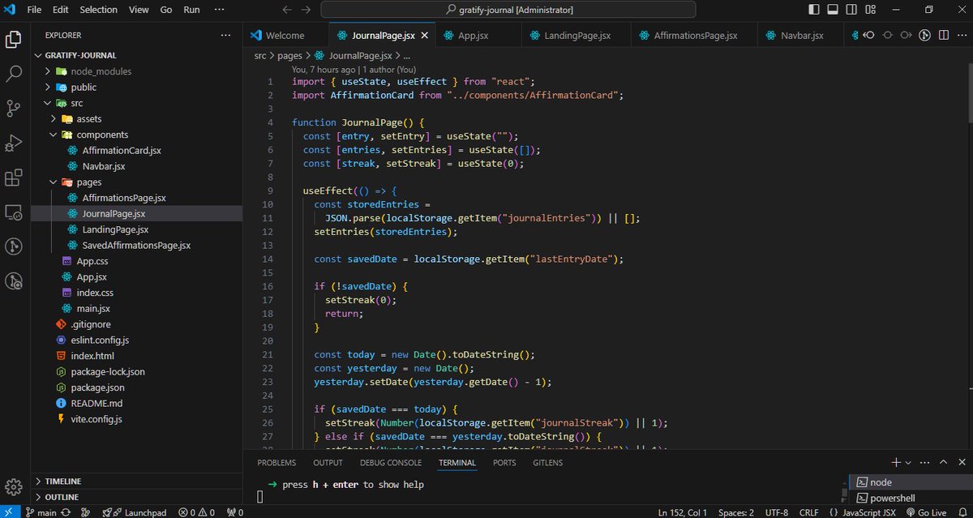
Task: Open the Remote Explorer view icon
Action: 14,212
